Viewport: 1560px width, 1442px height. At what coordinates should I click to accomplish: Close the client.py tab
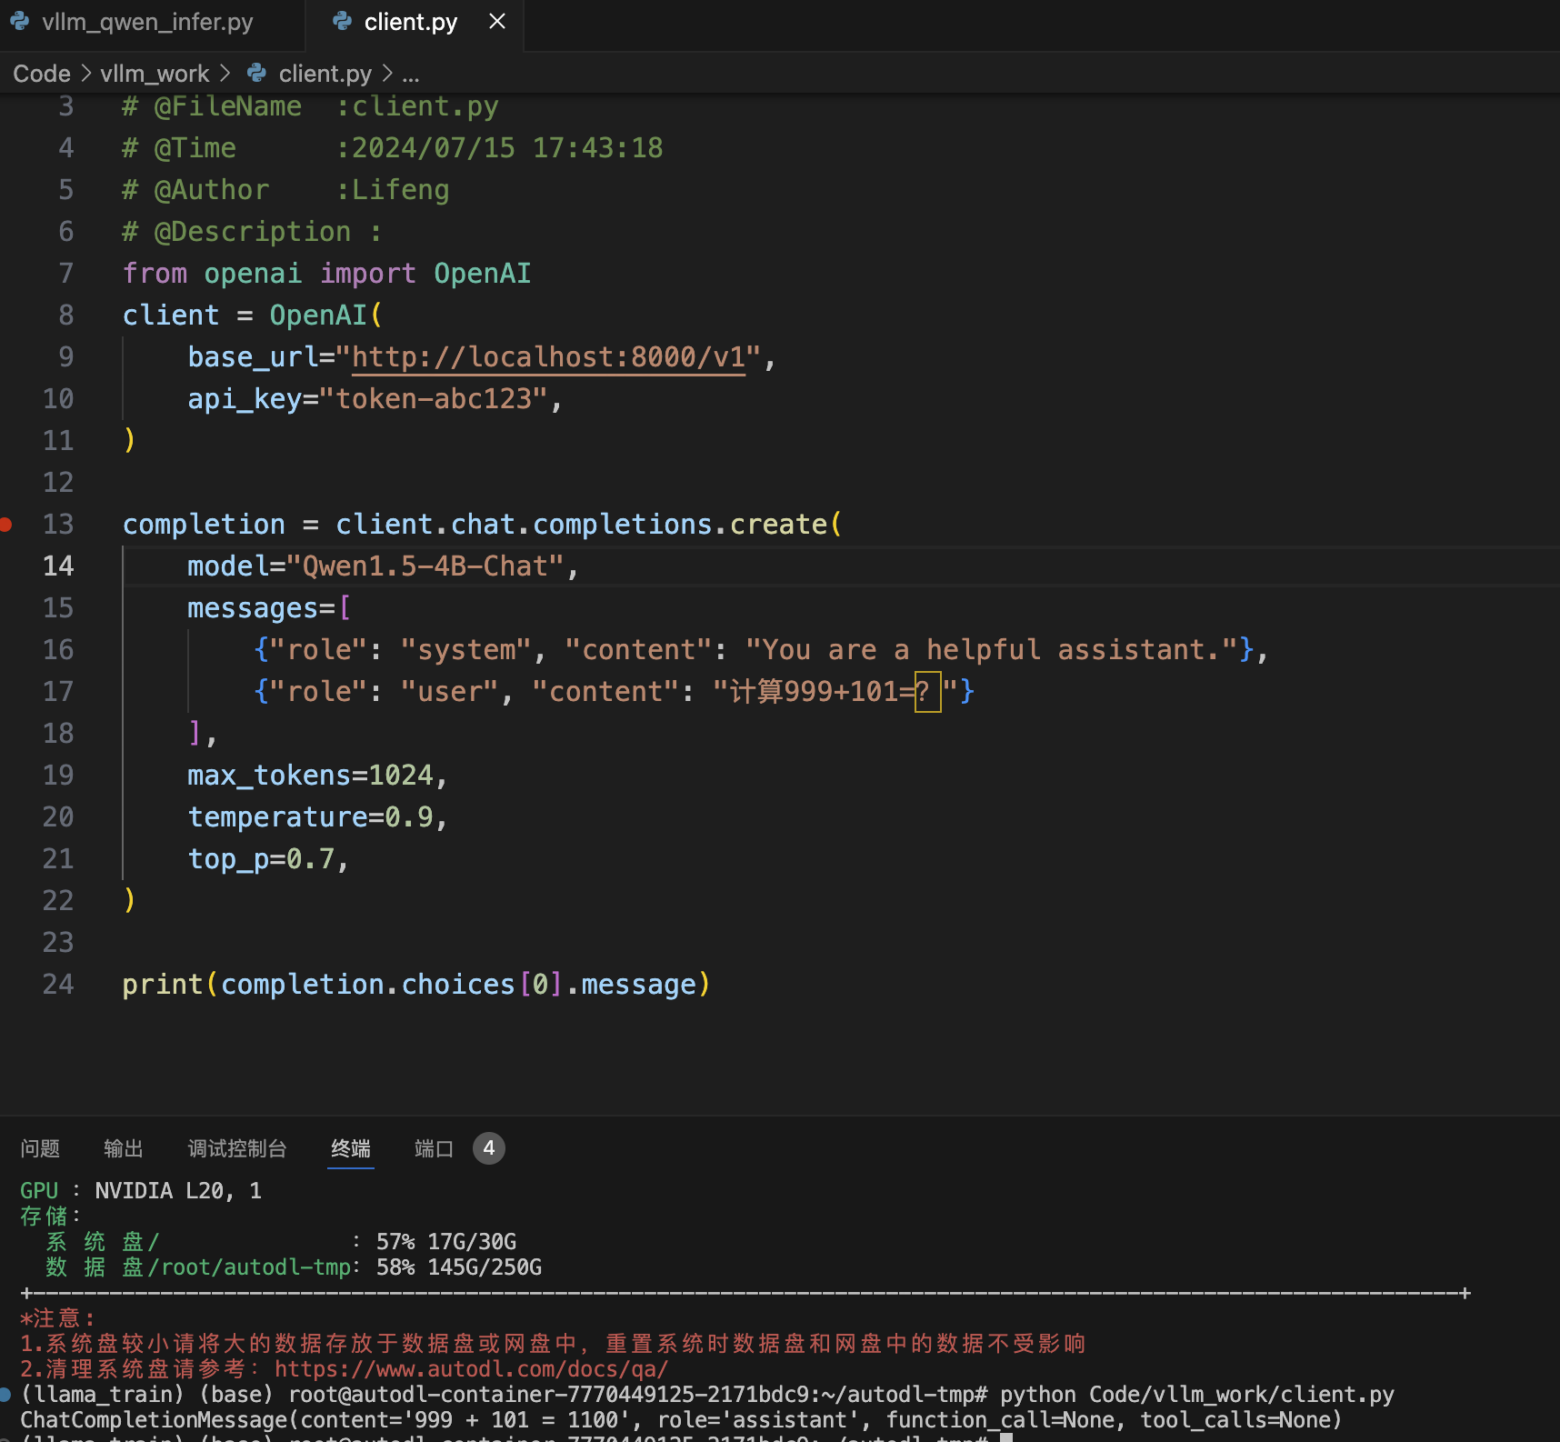pos(497,21)
